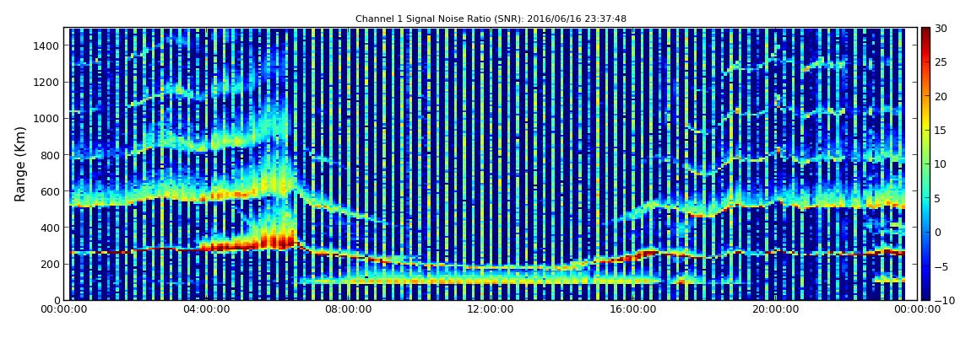
Task: Click the colorbar value 20
Action: [941, 96]
